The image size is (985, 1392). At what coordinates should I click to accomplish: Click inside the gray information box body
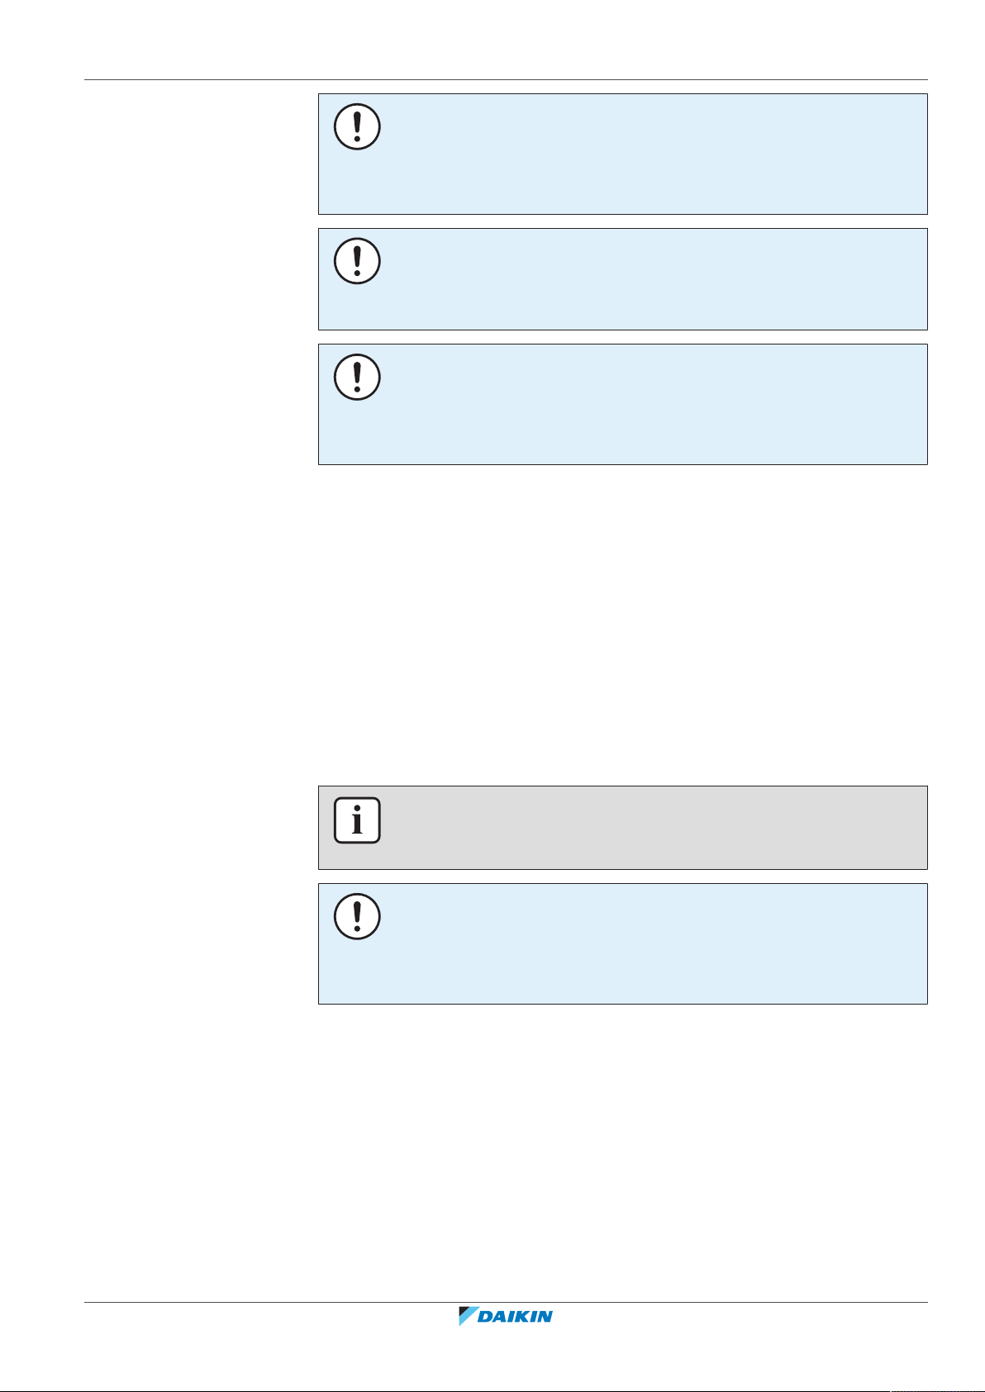click(x=653, y=828)
